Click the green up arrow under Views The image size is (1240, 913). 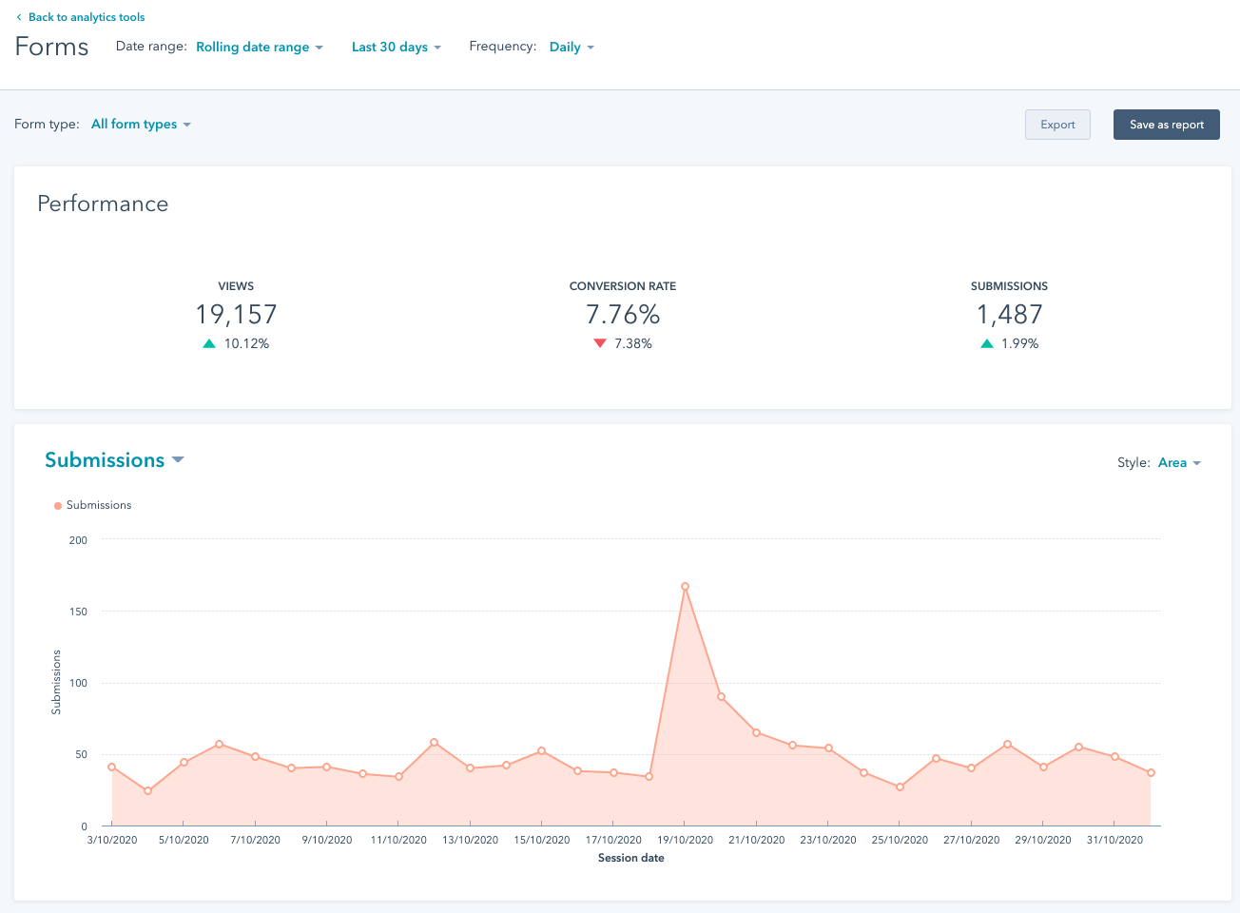[209, 344]
